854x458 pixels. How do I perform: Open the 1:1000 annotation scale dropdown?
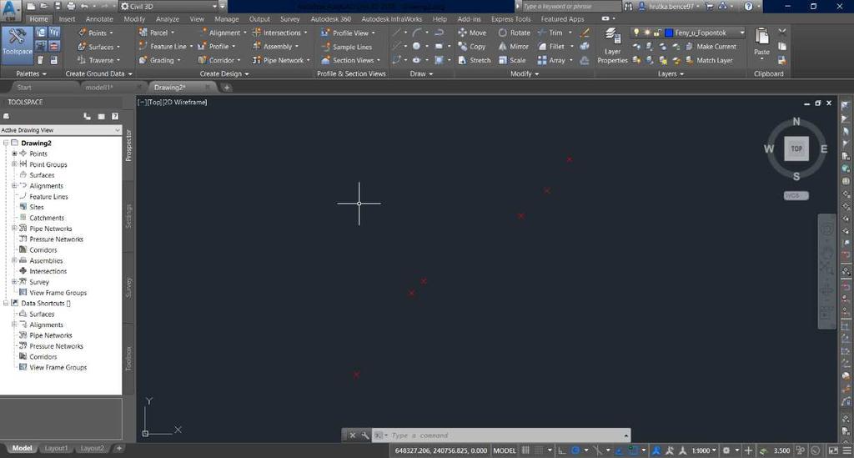[704, 450]
